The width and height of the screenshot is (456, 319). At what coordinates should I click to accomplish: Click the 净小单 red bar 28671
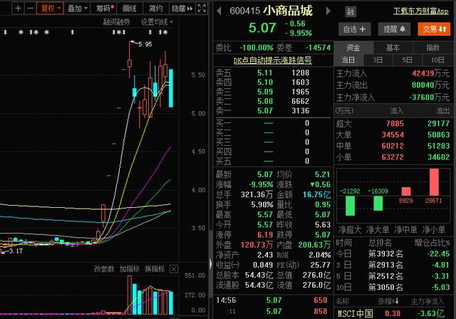pos(434,182)
